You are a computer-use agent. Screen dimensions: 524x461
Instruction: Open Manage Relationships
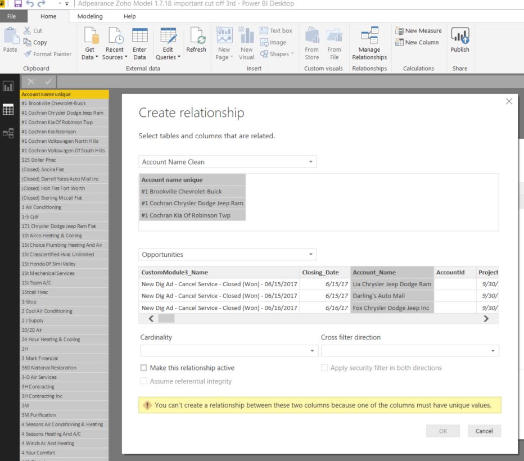click(369, 43)
